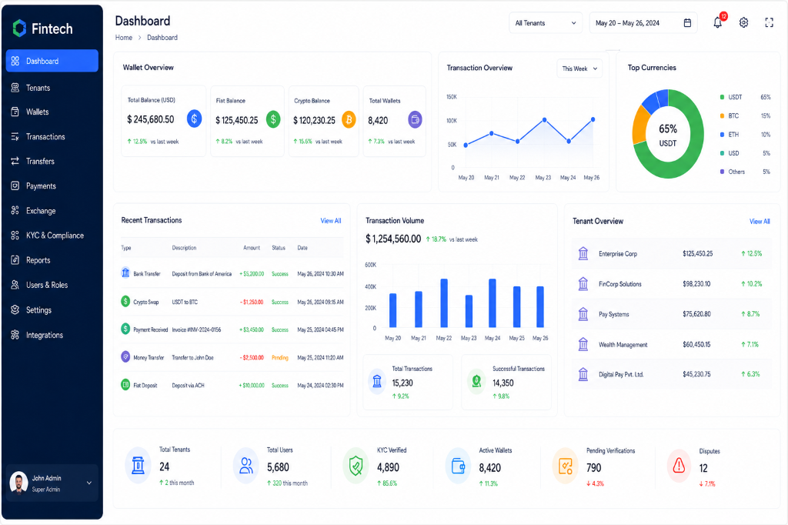This screenshot has width=788, height=525.
Task: Click the Payment Received row icon
Action: [125, 329]
